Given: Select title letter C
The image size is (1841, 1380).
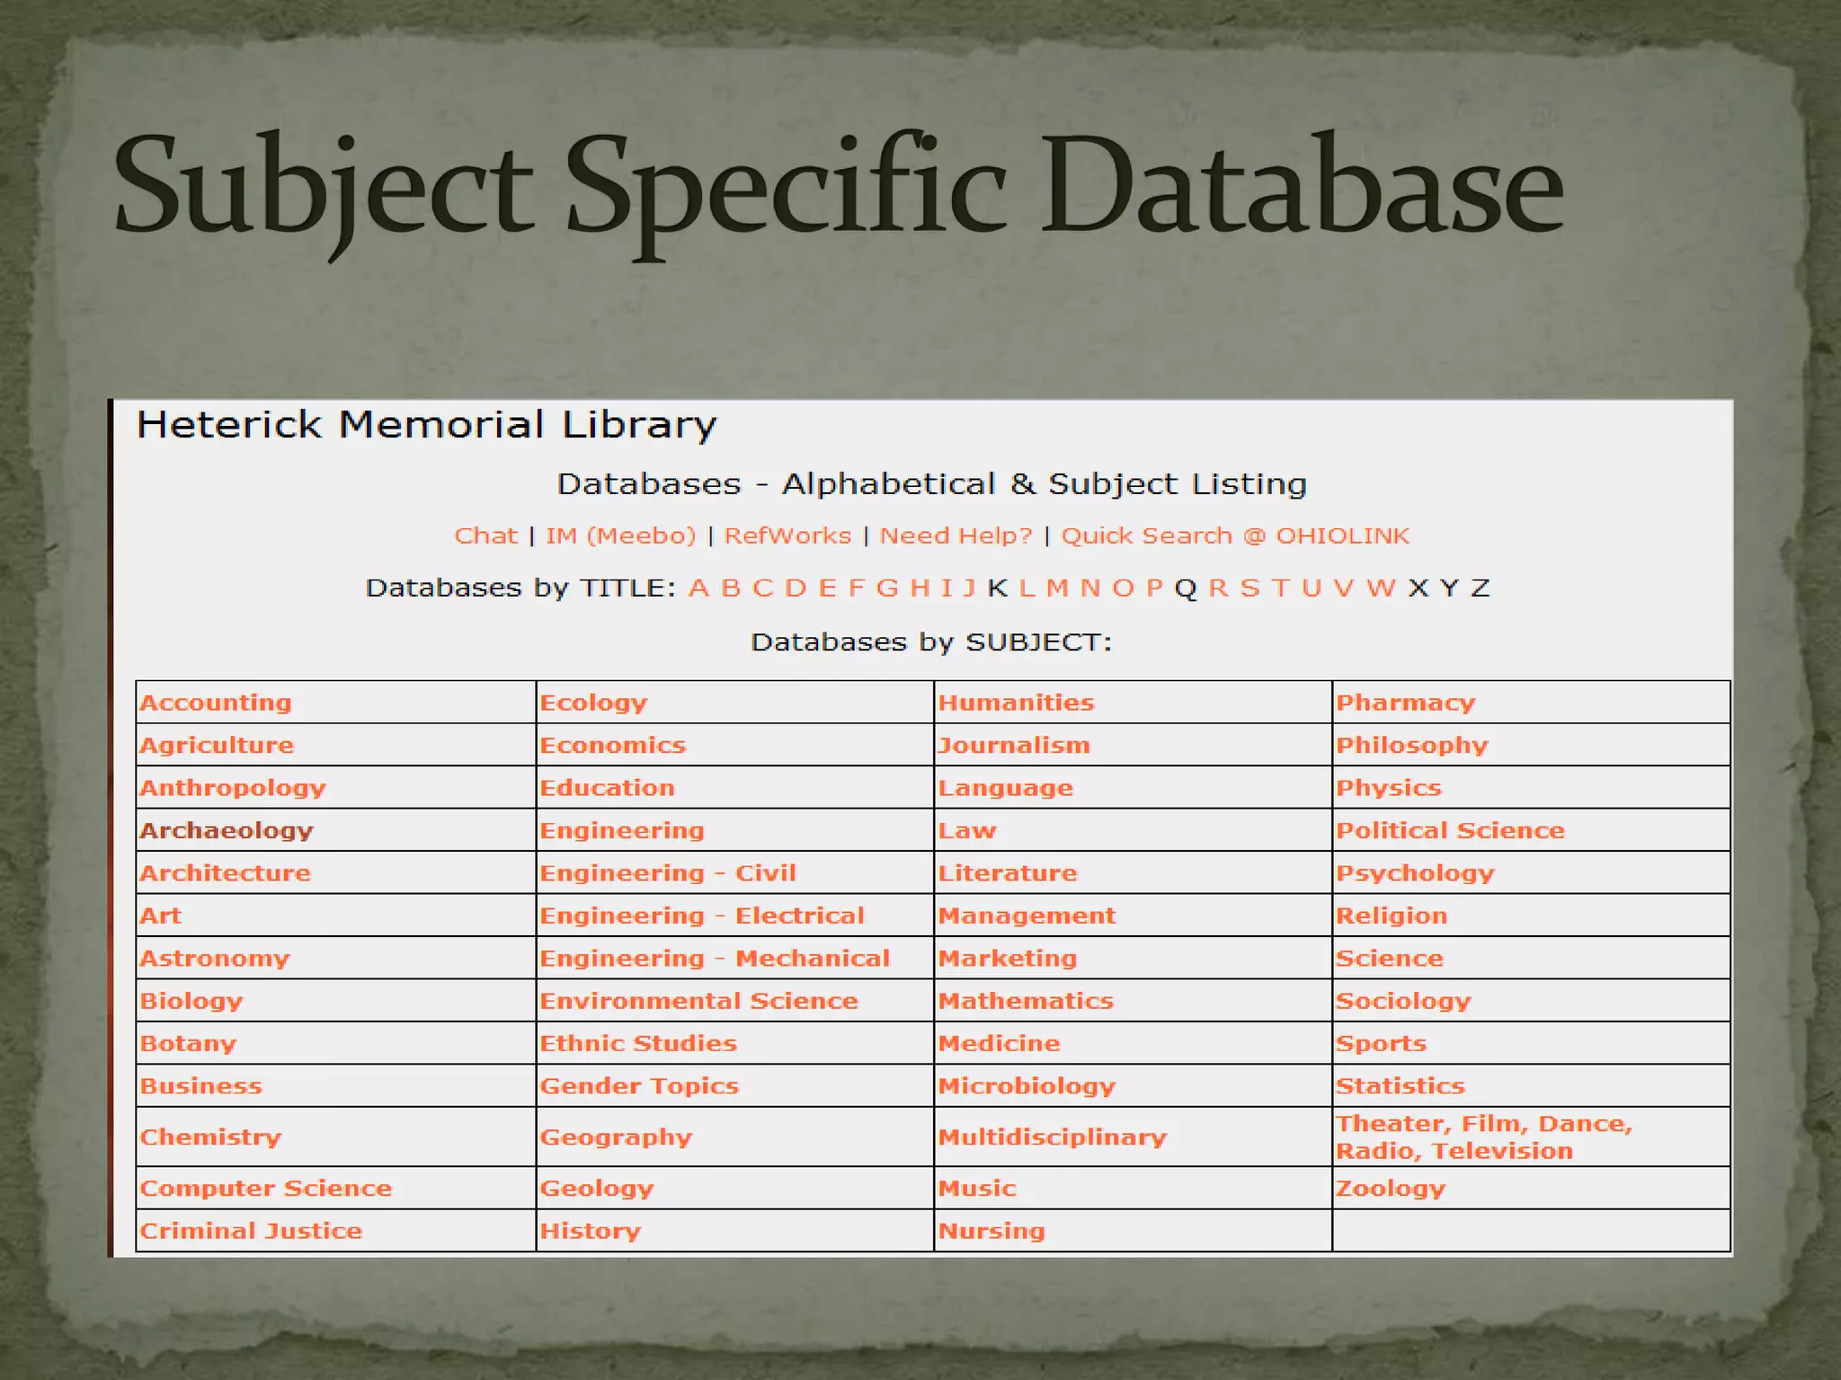Looking at the screenshot, I should pos(763,588).
